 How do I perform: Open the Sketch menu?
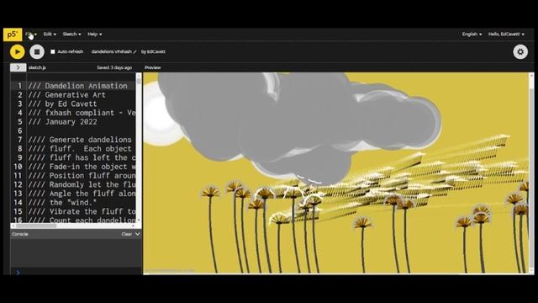pos(71,34)
